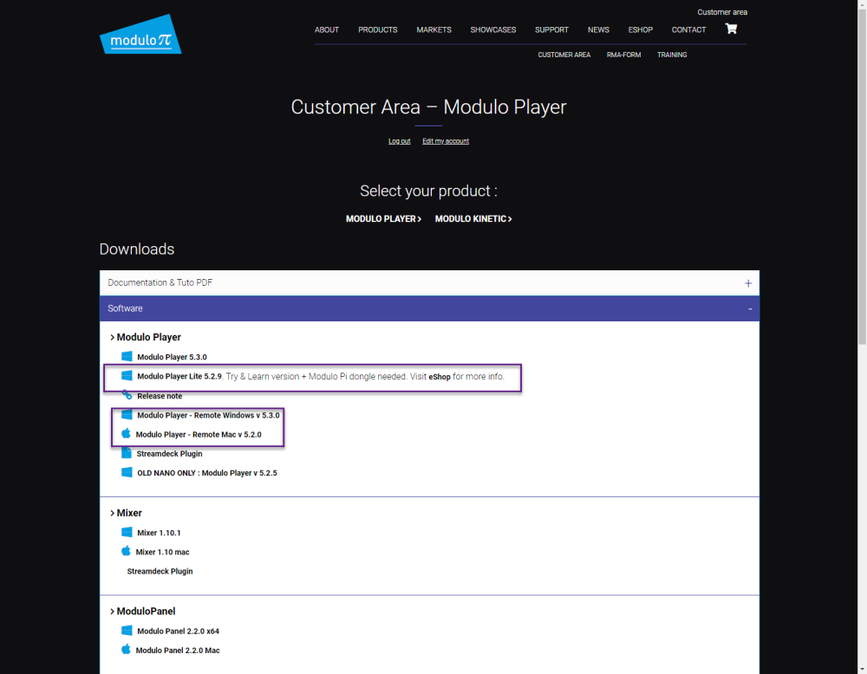Download Modulo Panel 2.2.0 Mac
Screen dimensions: 867x674
178,651
